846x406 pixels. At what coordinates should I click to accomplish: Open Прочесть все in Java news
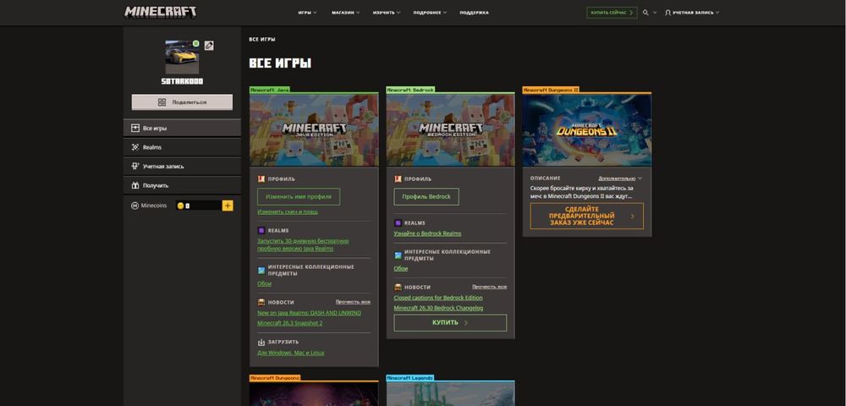353,302
